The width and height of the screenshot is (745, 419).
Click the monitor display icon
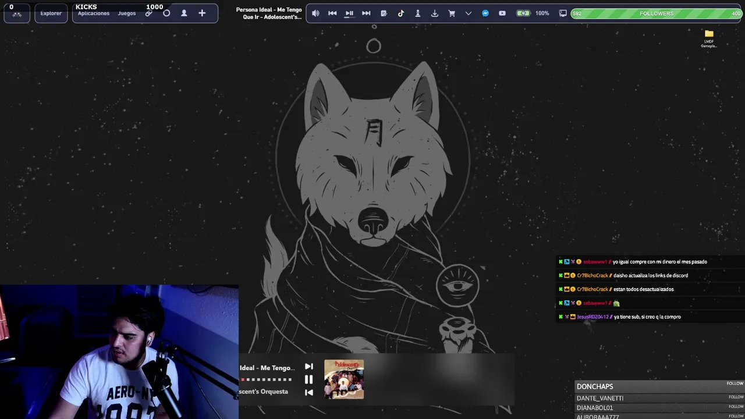click(563, 13)
